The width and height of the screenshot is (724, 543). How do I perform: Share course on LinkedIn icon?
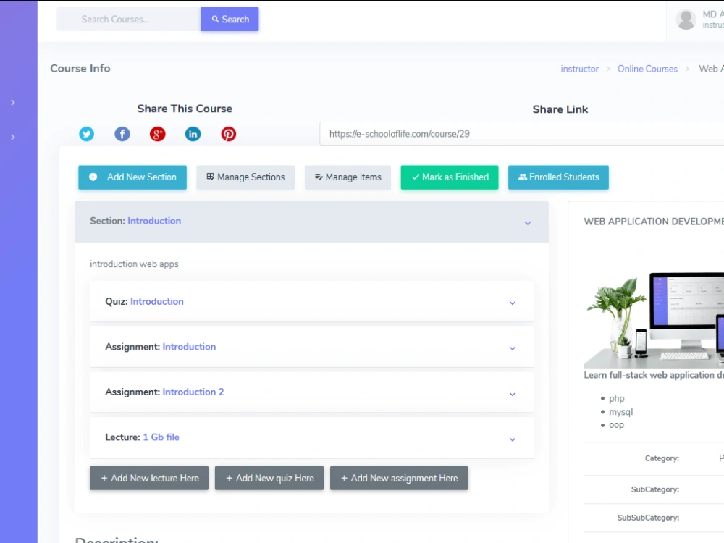193,134
